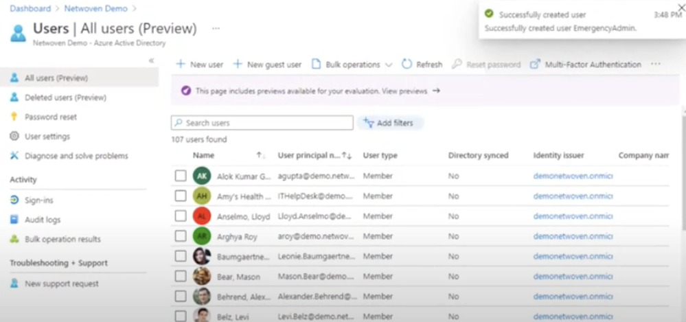The width and height of the screenshot is (686, 322).
Task: Select the Belz, Levi row checkbox
Action: tap(181, 317)
